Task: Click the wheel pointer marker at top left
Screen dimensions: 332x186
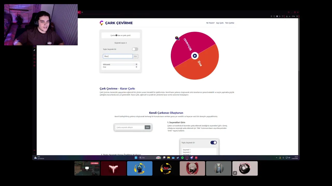Action: coord(177,38)
